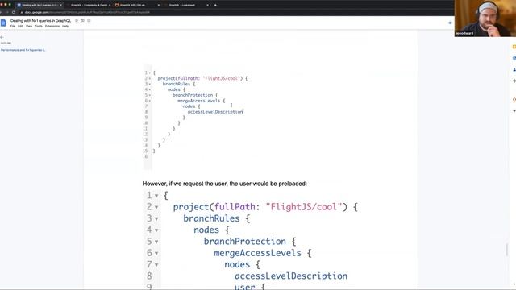Open the move-to-folder icon beside the title
The image size is (516, 290).
[x=82, y=20]
